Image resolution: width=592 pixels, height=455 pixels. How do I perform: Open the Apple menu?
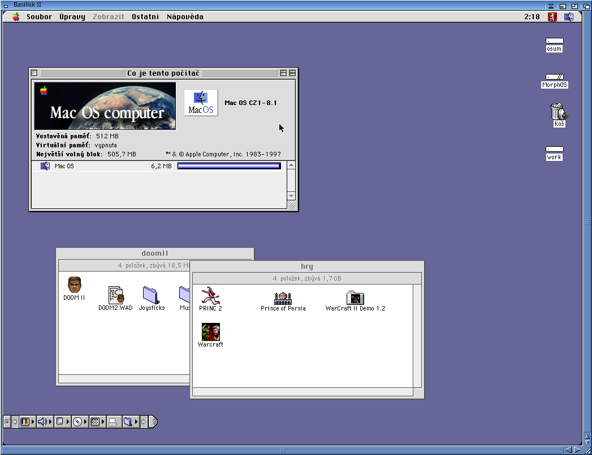(16, 17)
